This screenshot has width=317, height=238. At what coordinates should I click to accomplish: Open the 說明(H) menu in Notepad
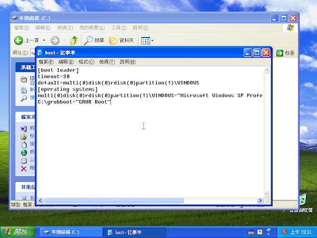click(127, 62)
